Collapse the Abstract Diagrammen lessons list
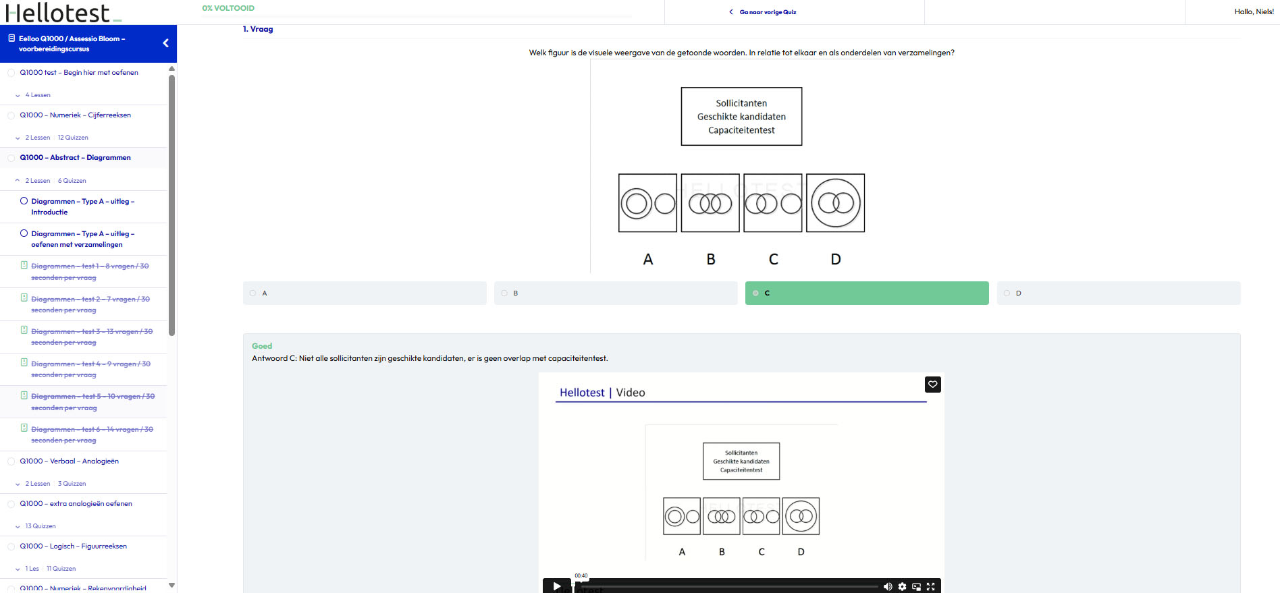Viewport: 1280px width, 593px height. coord(18,181)
